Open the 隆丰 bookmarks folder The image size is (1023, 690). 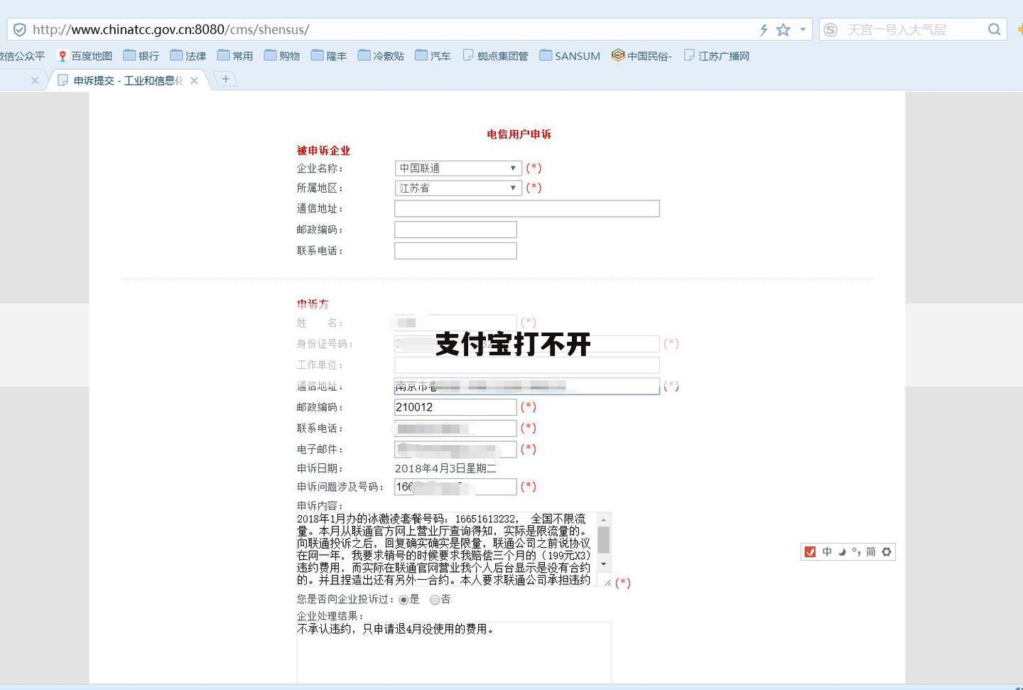point(329,55)
